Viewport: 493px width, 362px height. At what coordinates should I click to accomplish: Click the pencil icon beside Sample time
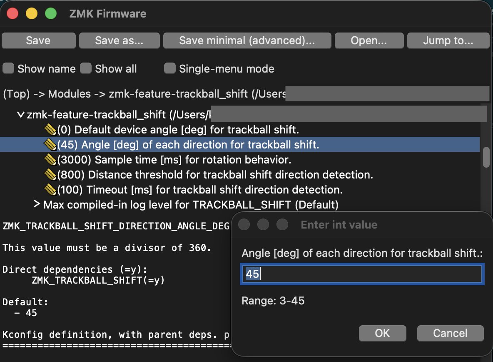pos(50,160)
